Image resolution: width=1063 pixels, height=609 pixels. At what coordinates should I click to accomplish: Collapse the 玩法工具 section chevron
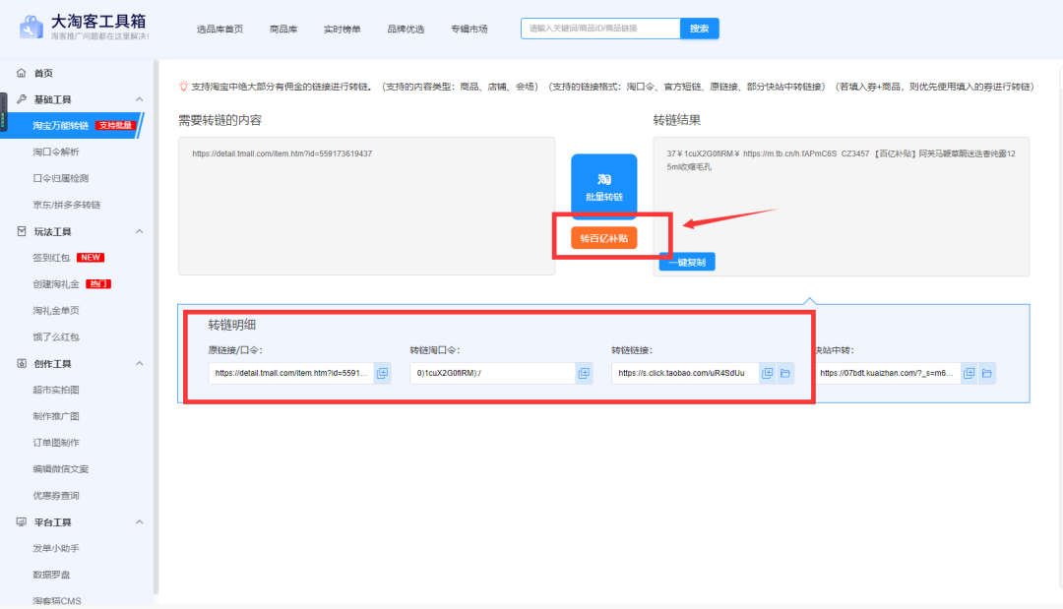(139, 231)
